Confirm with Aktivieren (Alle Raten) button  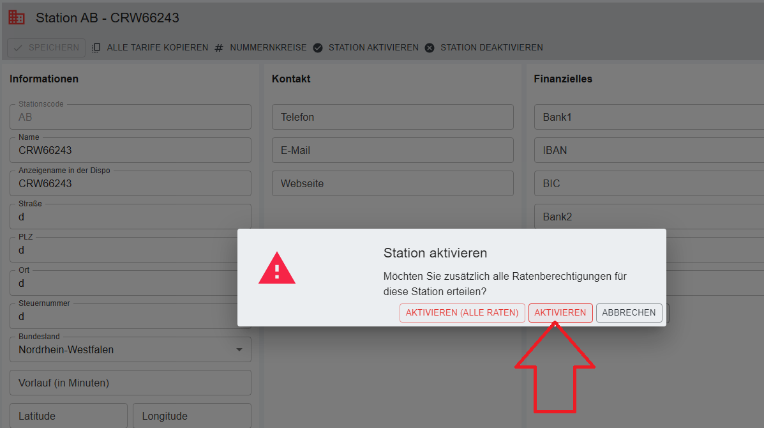[462, 313]
